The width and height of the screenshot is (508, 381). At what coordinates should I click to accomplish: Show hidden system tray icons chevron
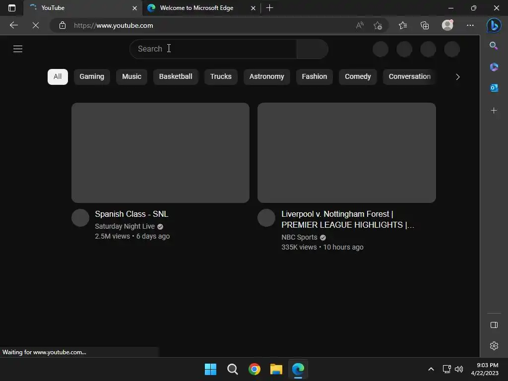pos(431,369)
